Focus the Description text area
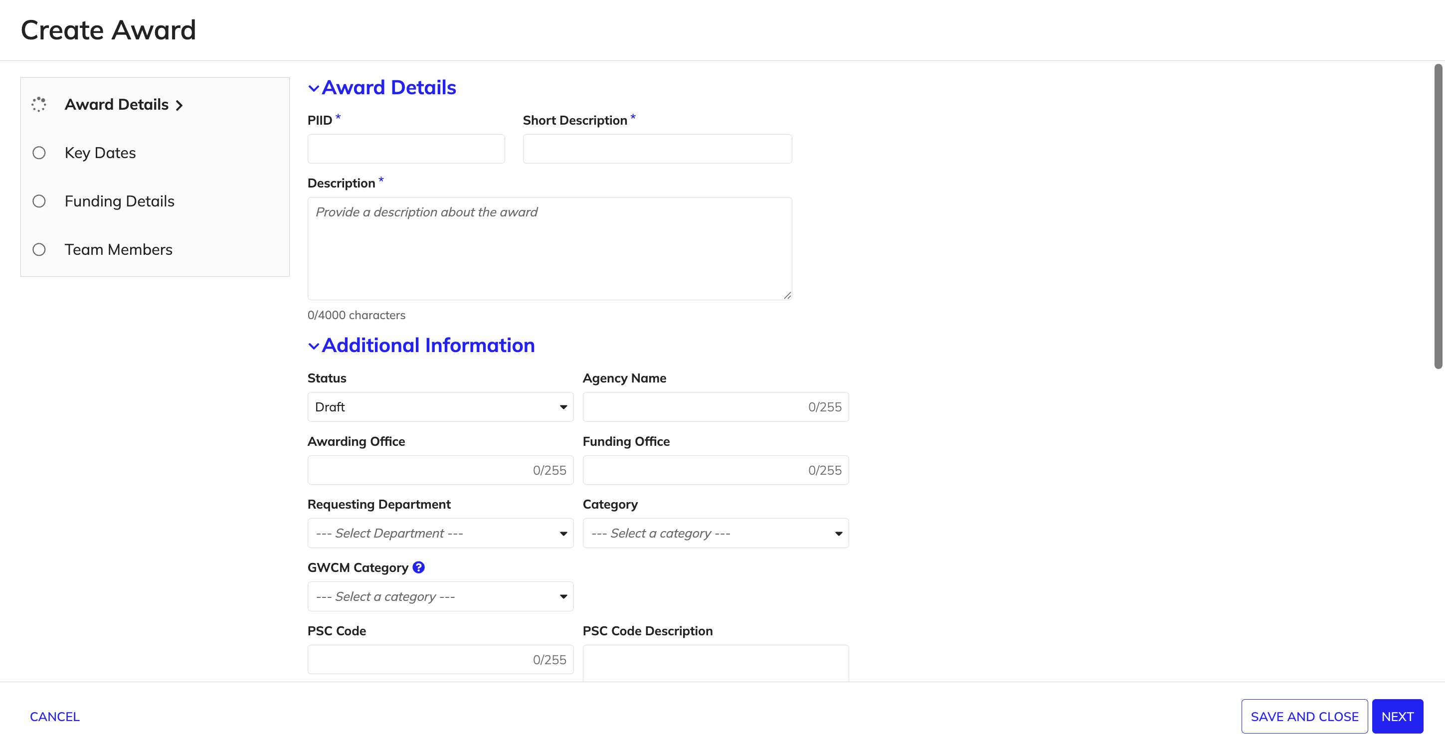 pos(549,248)
